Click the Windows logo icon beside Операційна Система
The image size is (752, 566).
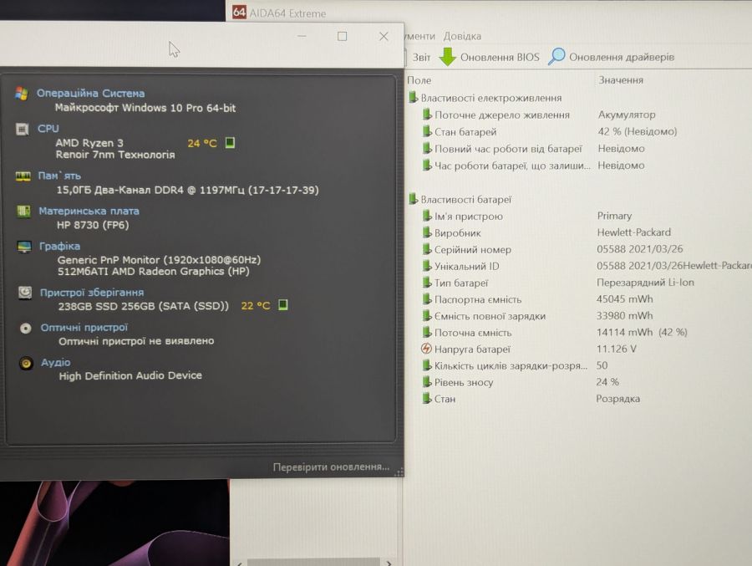point(21,93)
